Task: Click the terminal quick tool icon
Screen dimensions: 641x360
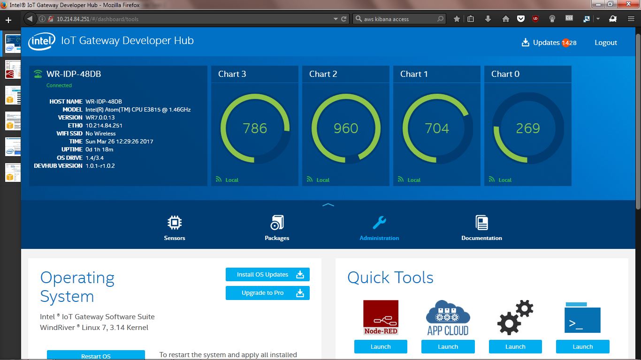Action: [x=583, y=318]
